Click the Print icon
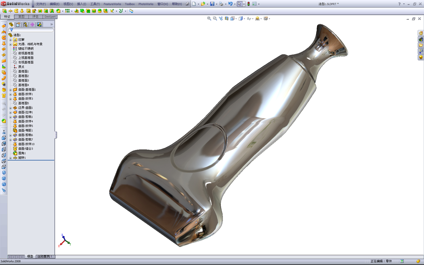Viewport: 424px width, 265px height. click(x=221, y=4)
